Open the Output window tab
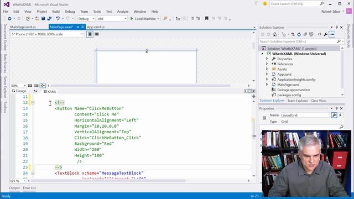This screenshot has width=354, height=199. click(14, 188)
